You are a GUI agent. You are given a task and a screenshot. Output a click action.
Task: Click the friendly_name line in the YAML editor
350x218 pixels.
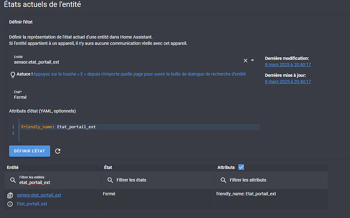pyautogui.click(x=140, y=127)
